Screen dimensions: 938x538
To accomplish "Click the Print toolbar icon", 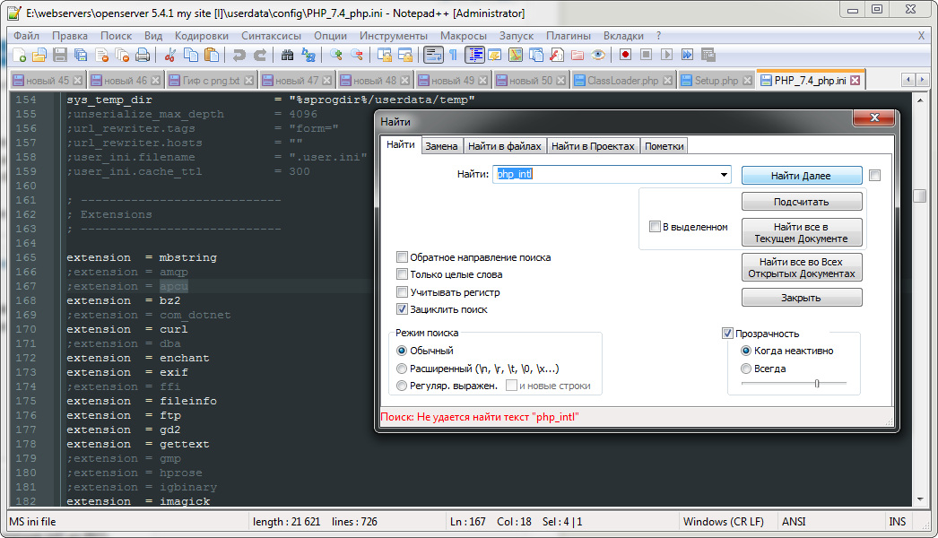I will (143, 55).
